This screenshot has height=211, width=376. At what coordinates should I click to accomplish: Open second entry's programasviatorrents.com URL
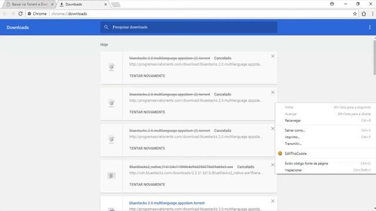[x=196, y=100]
